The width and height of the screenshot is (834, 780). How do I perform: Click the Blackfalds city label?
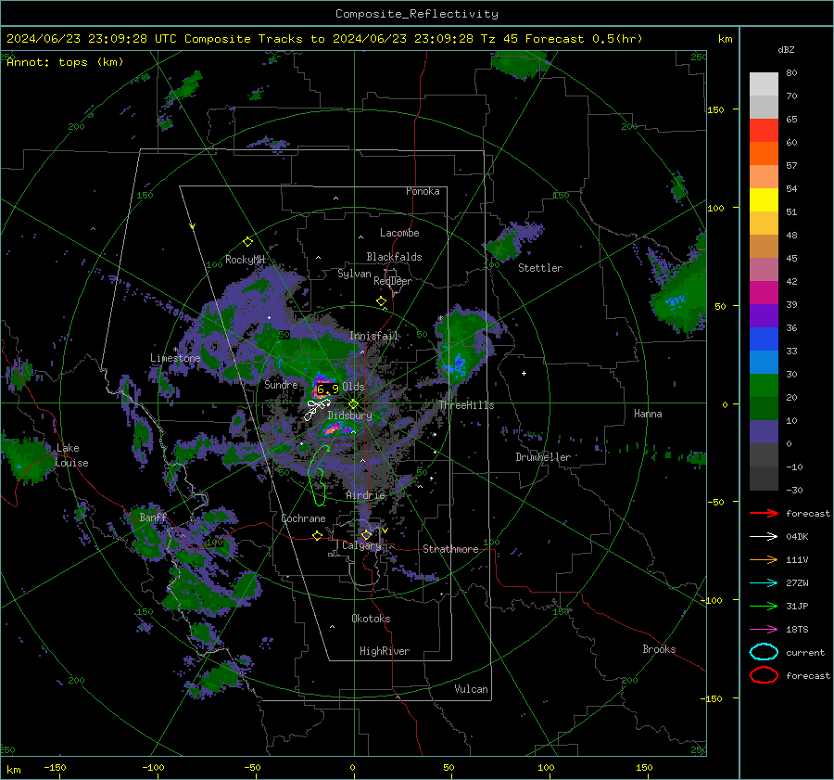coord(394,257)
